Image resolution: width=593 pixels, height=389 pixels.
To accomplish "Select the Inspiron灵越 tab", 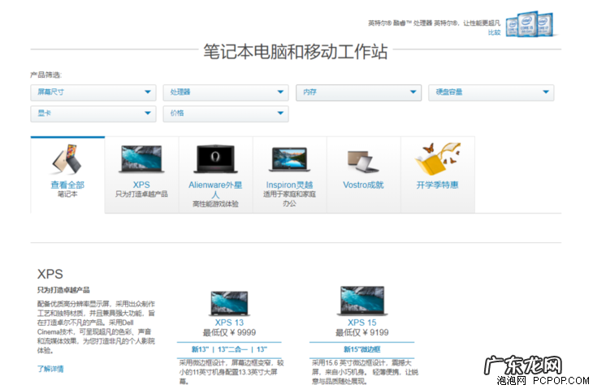I will [x=290, y=175].
